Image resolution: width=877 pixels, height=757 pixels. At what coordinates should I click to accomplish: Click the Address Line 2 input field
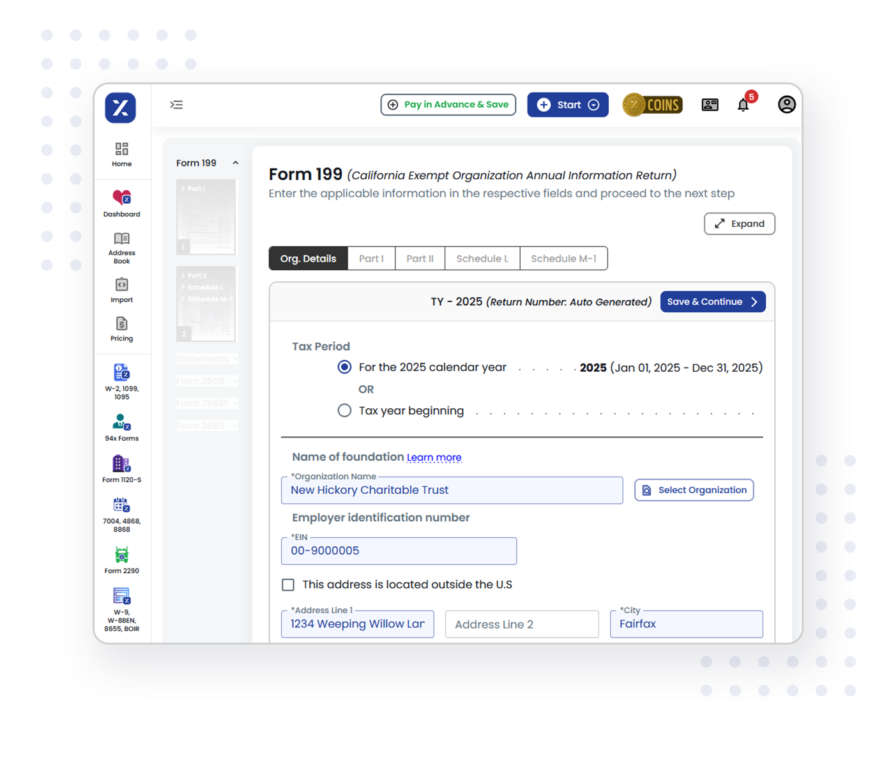[521, 625]
